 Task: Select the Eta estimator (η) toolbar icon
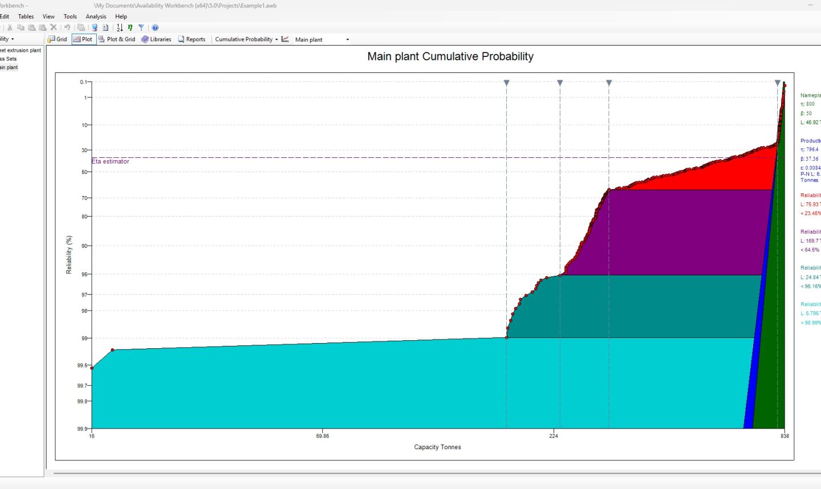point(130,27)
